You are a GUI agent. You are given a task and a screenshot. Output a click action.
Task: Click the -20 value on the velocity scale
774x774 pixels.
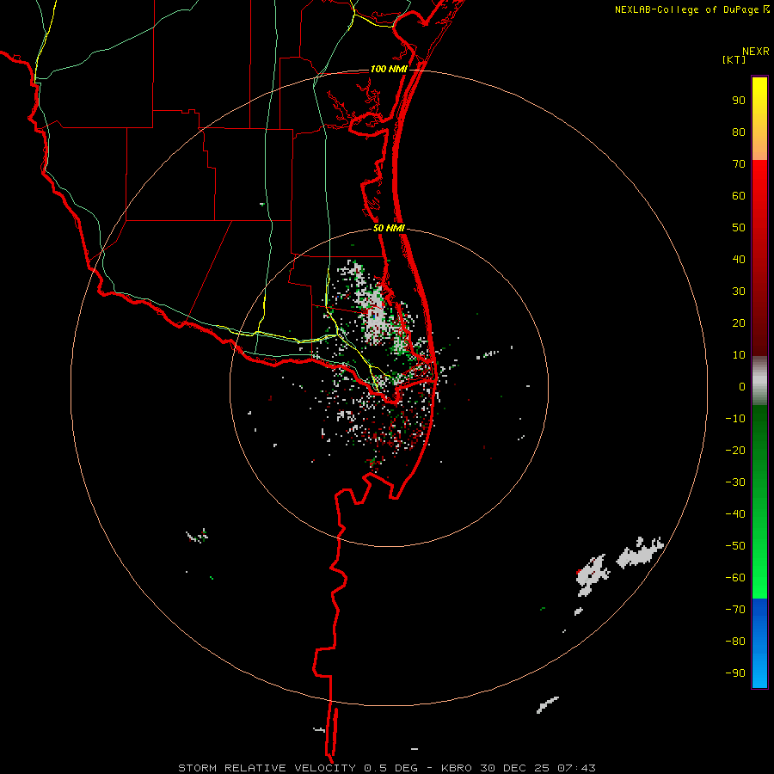point(735,450)
